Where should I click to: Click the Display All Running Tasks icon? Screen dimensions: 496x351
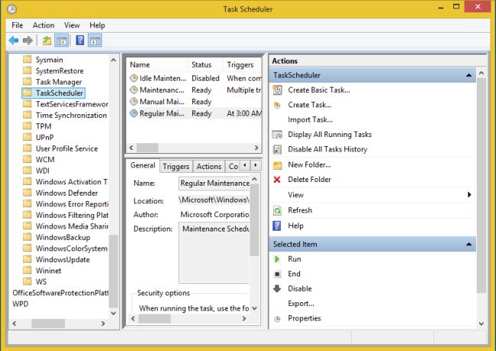click(x=277, y=135)
